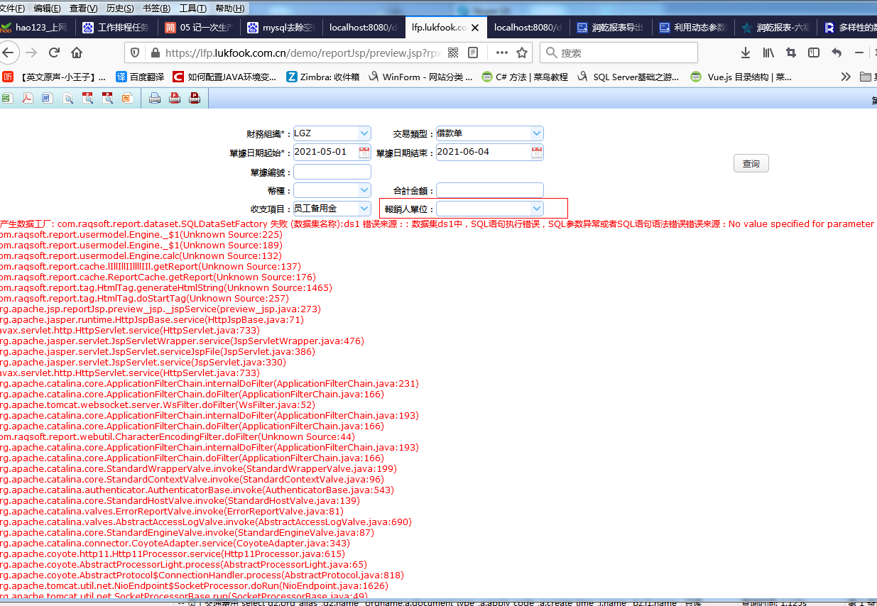Open the WinForm - 网站分类 bookmark
The height and width of the screenshot is (606, 877).
(x=420, y=77)
